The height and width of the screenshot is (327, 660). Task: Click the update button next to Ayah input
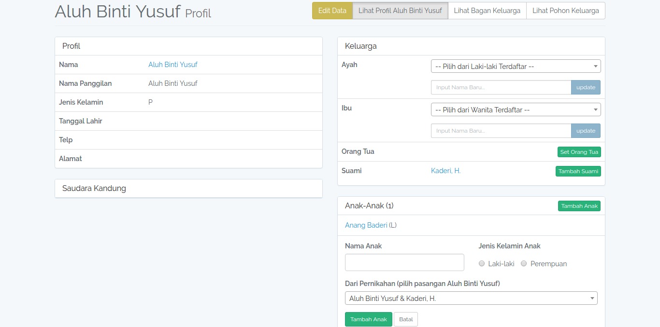pyautogui.click(x=586, y=87)
